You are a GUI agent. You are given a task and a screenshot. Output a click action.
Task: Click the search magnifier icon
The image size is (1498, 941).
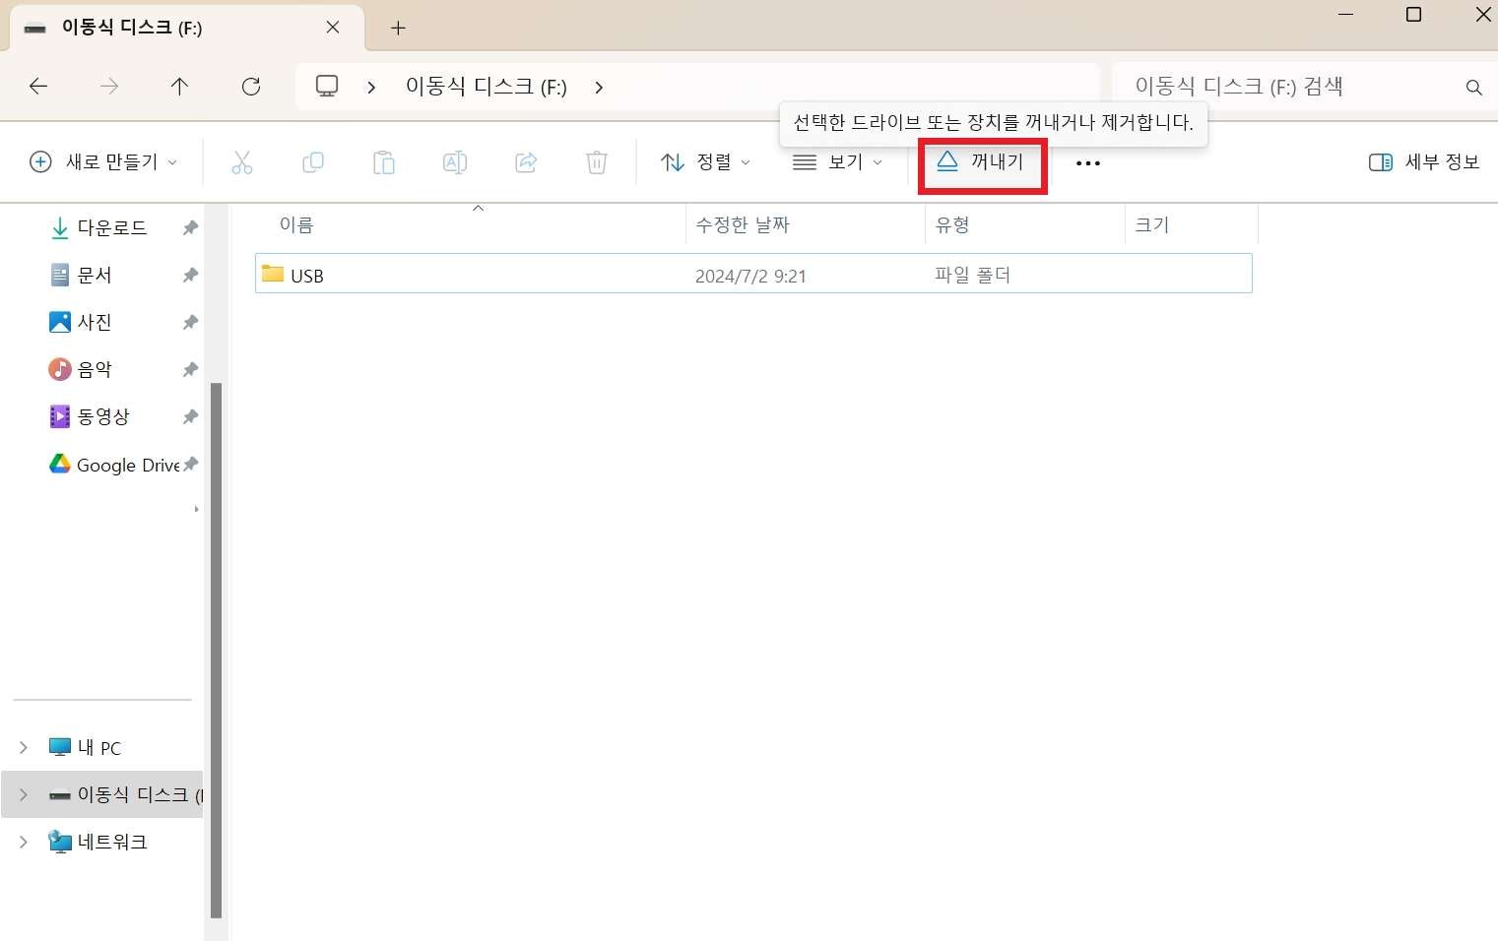[1474, 88]
